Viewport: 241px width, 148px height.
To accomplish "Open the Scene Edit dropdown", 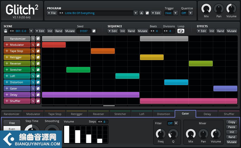I will pos(40,31).
